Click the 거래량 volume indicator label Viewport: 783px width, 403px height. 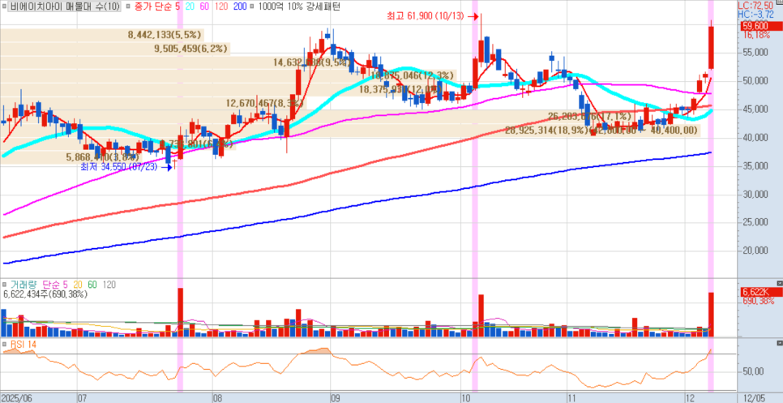[24, 284]
